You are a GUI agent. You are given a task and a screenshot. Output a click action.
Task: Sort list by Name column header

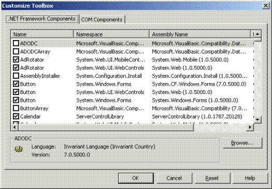(x=42, y=34)
